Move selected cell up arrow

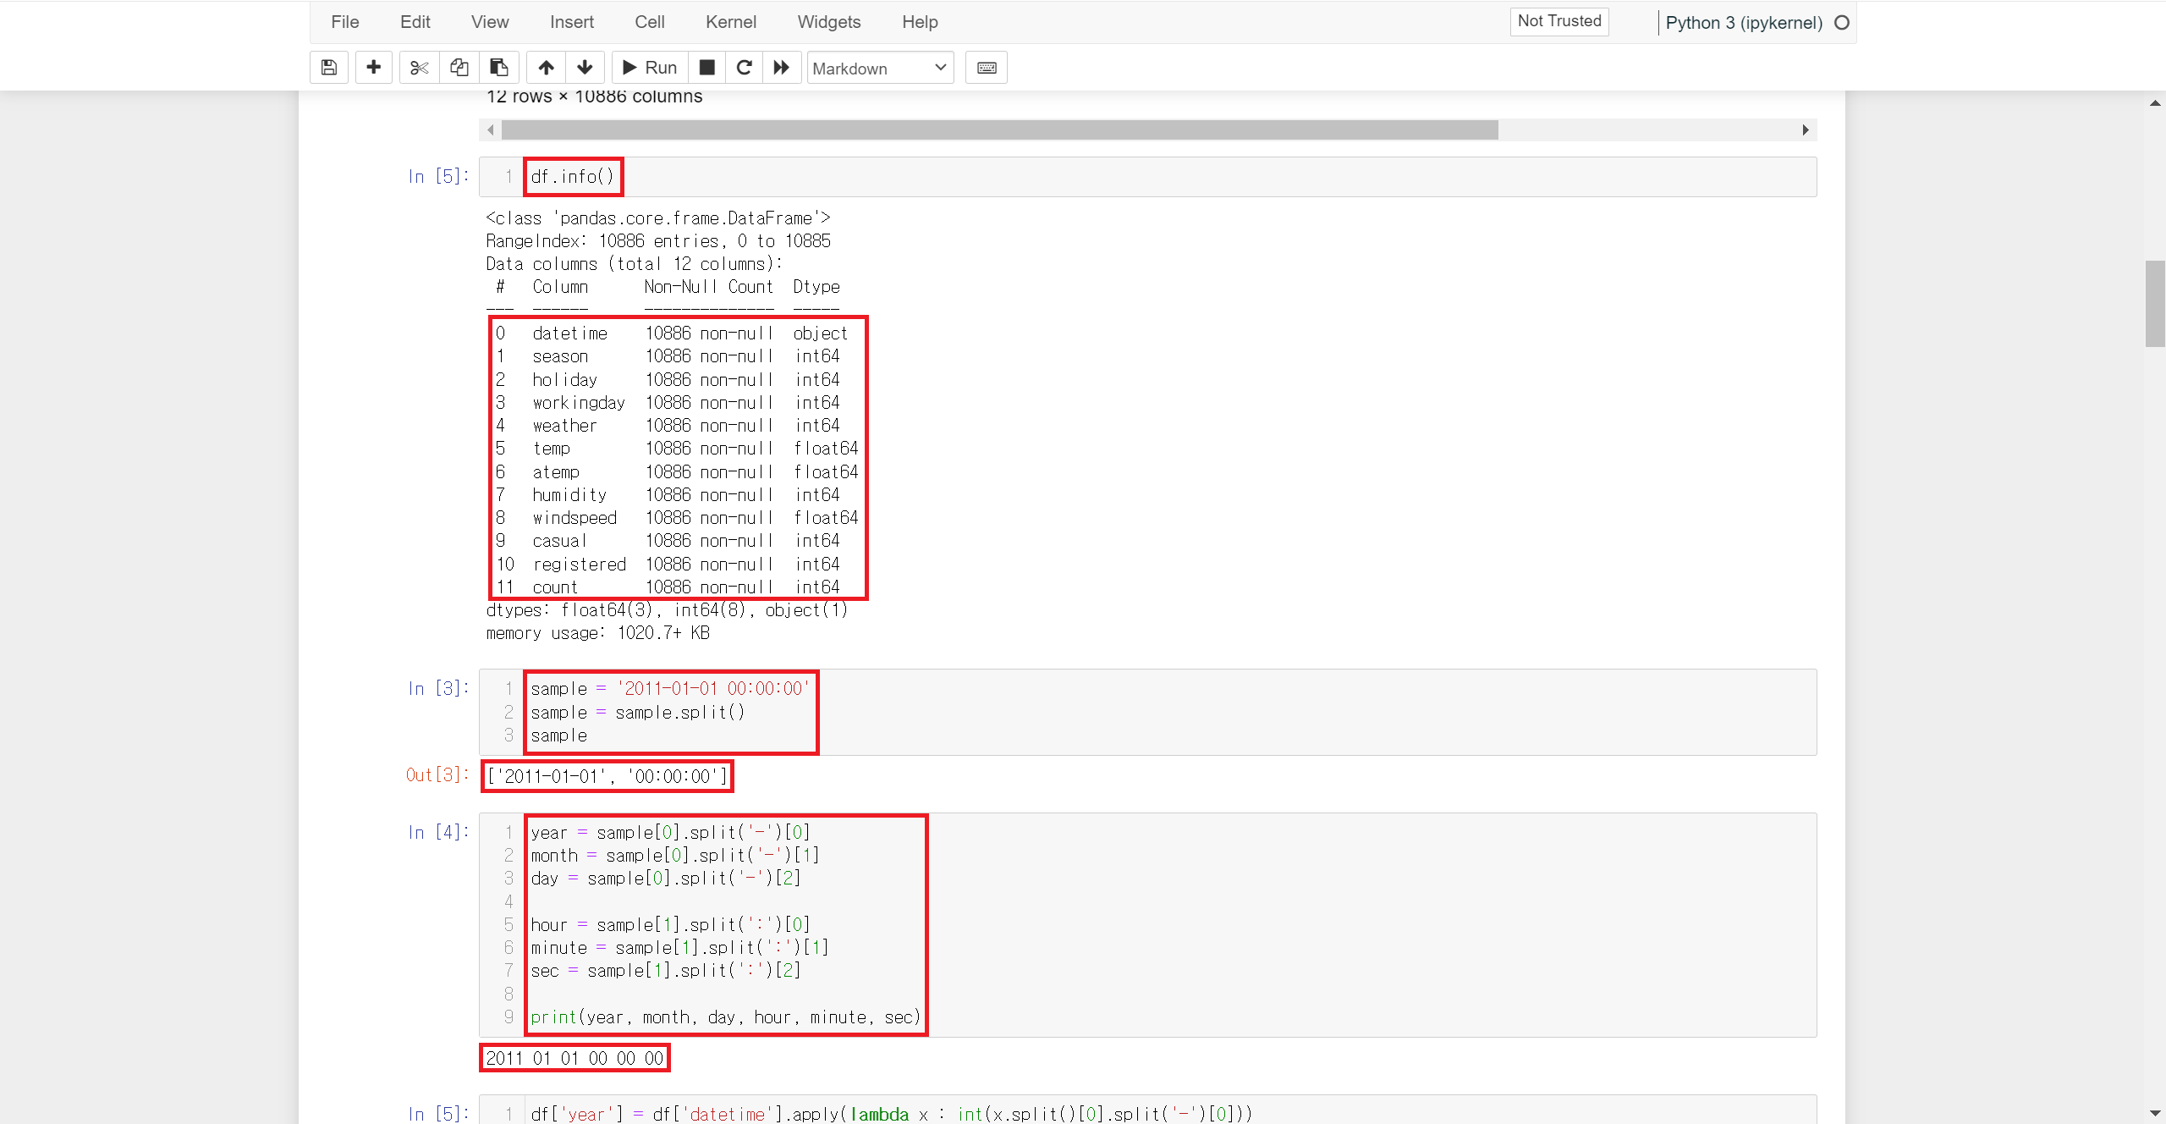[547, 68]
